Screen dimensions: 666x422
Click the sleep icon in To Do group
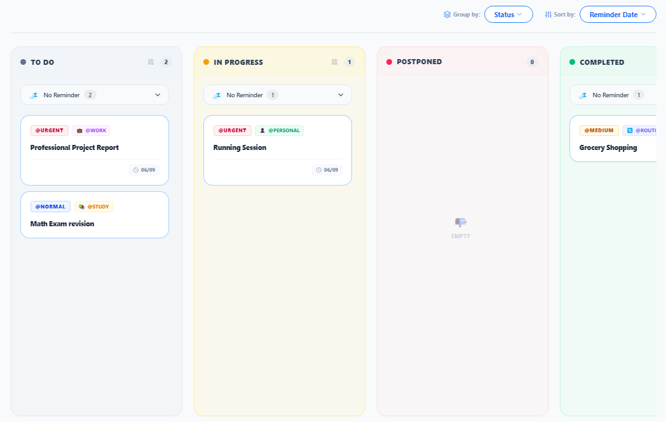point(34,95)
